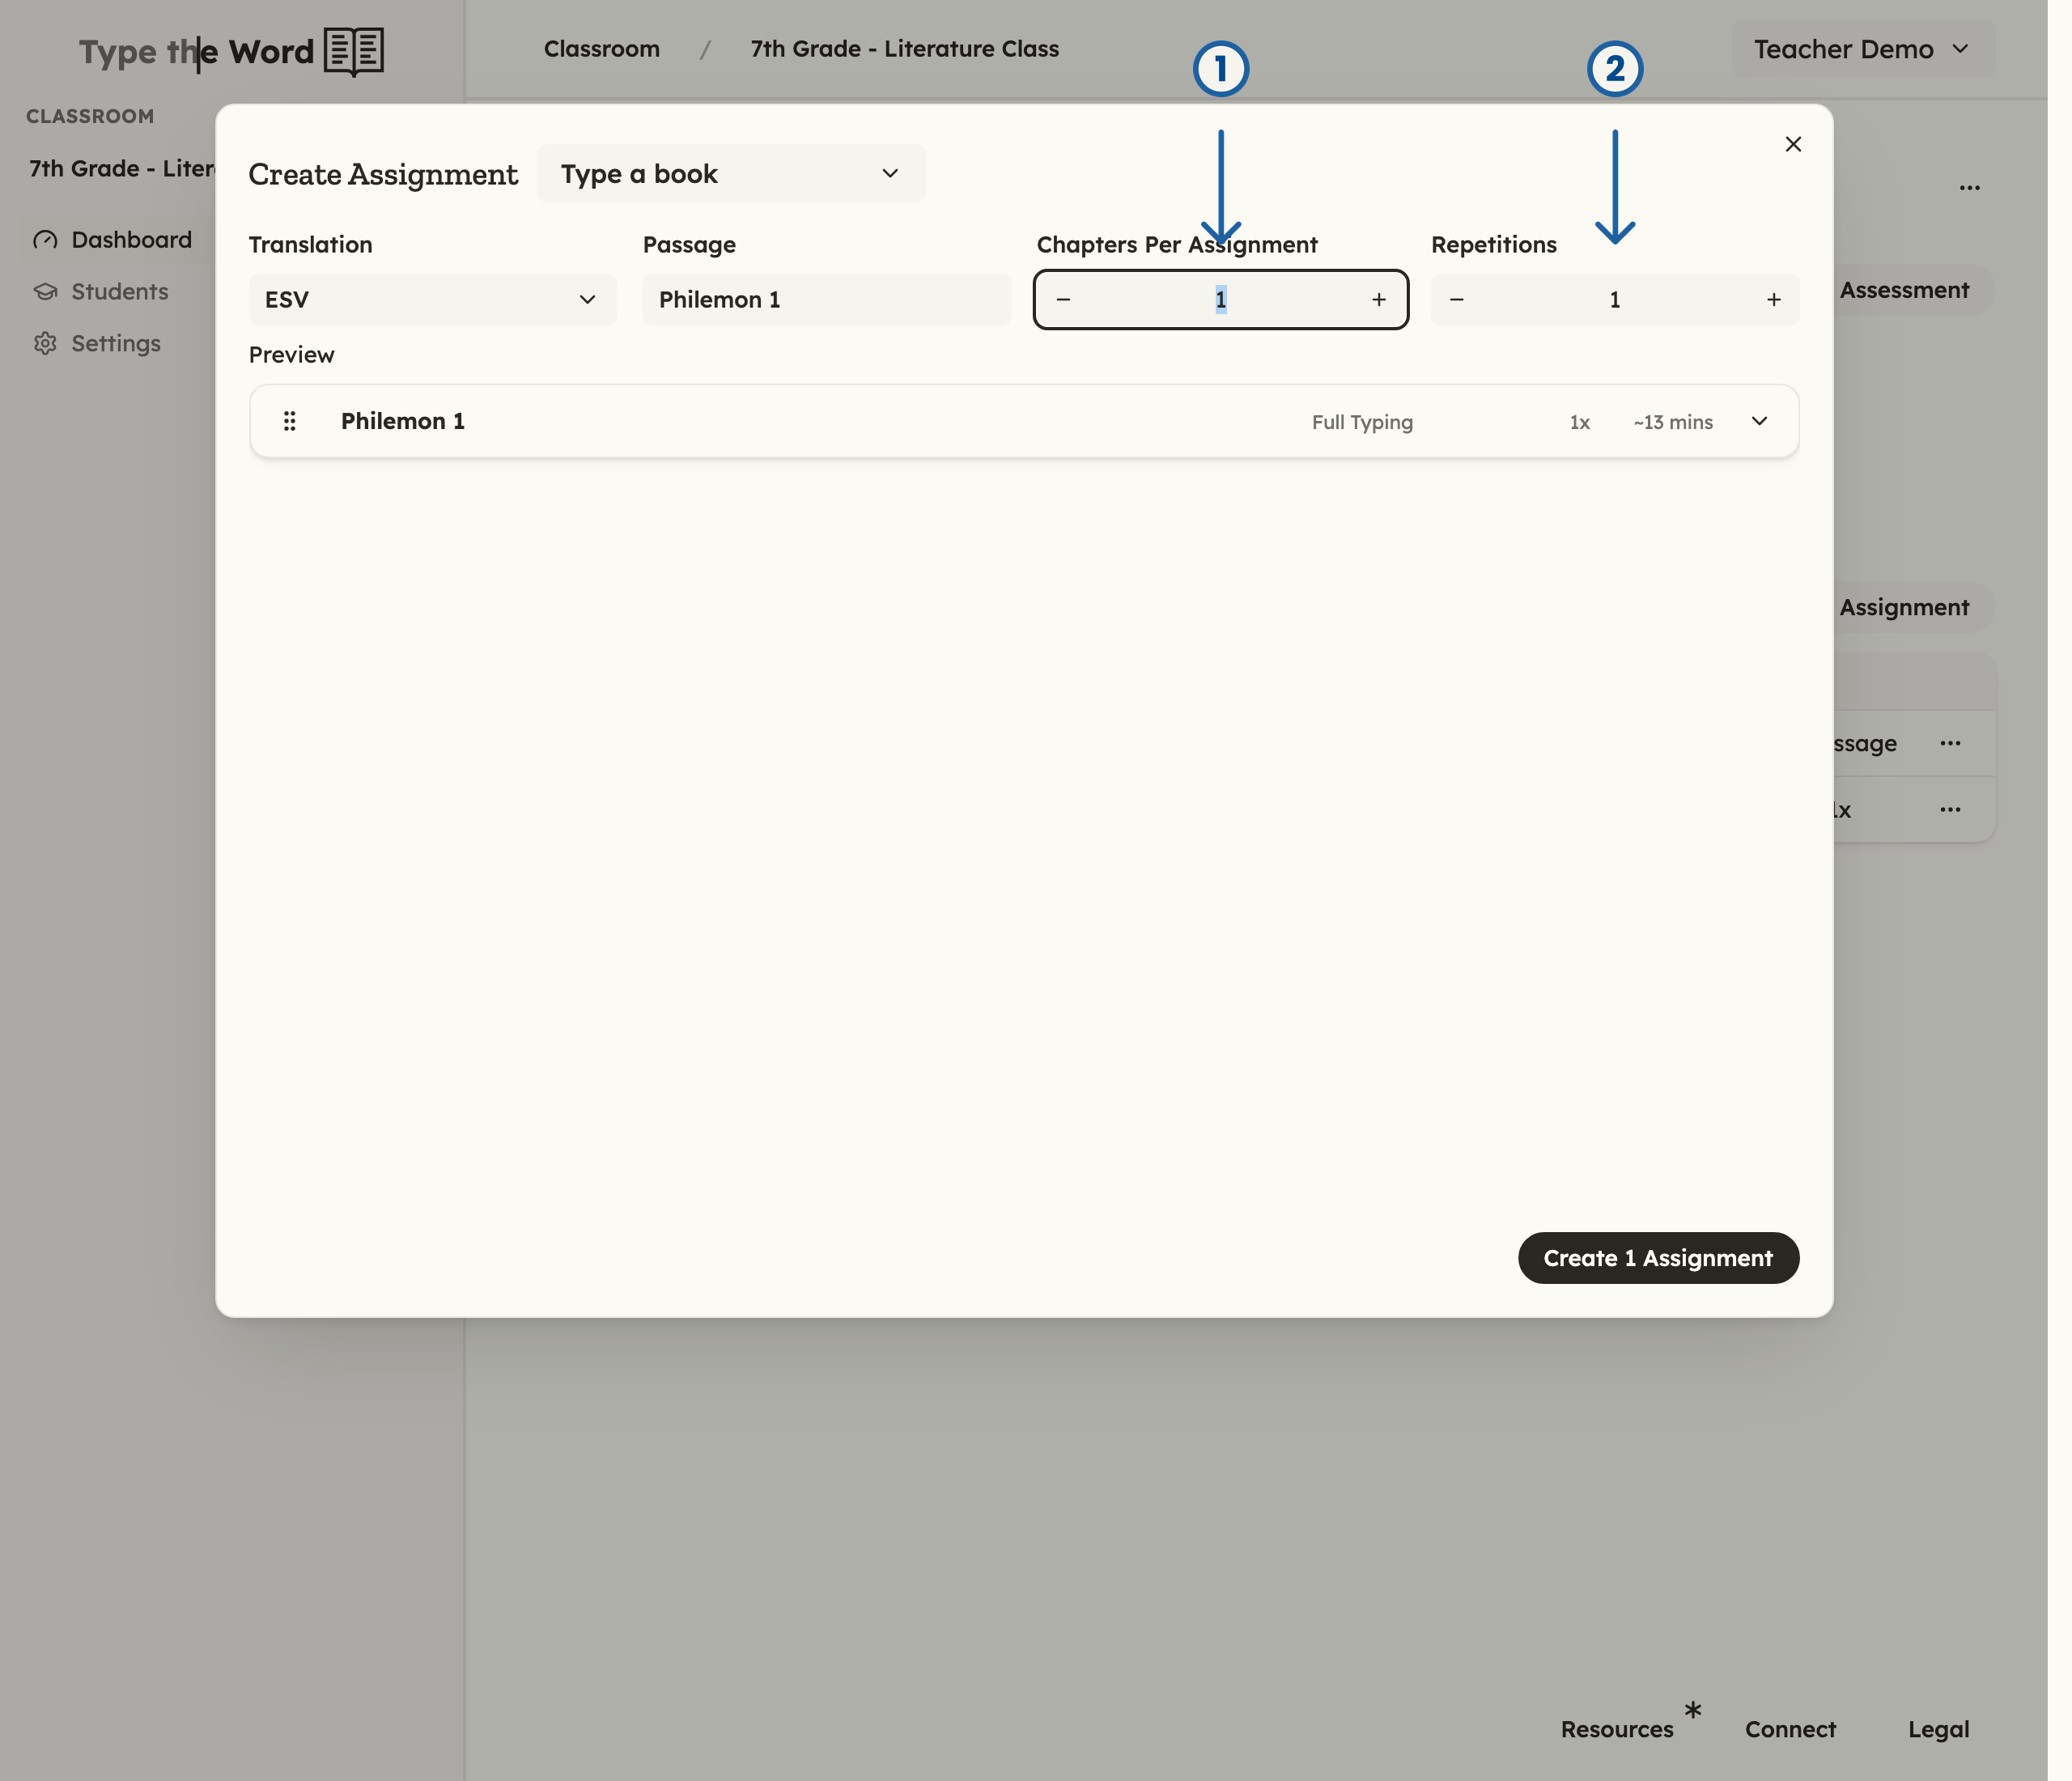Click the Philemon 1 preview title
Image resolution: width=2072 pixels, height=1781 pixels.
click(403, 421)
